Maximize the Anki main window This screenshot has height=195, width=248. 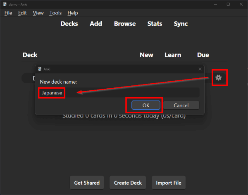(228, 4)
